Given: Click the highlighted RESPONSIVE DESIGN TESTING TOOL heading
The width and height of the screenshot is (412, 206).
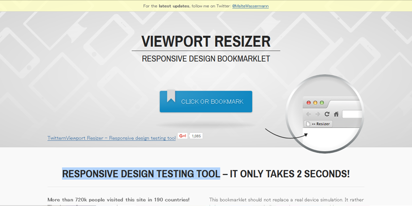Looking at the screenshot, I should point(141,174).
